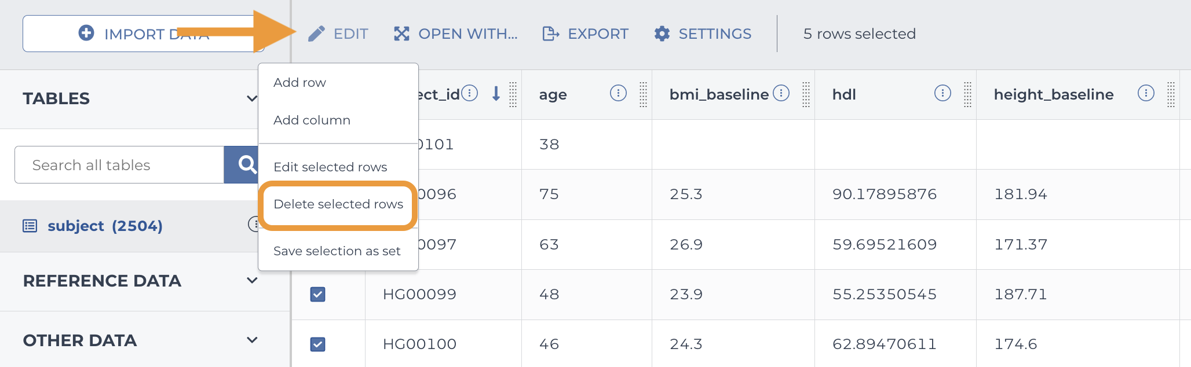Click the subject table list icon
The width and height of the screenshot is (1191, 367).
click(x=30, y=226)
